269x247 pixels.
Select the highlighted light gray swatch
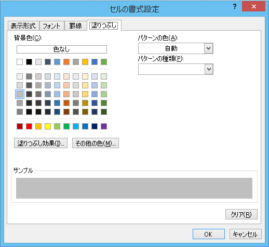tap(20, 94)
